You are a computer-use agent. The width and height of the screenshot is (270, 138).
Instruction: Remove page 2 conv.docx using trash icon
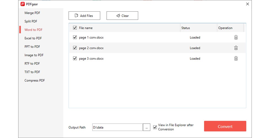tap(236, 48)
